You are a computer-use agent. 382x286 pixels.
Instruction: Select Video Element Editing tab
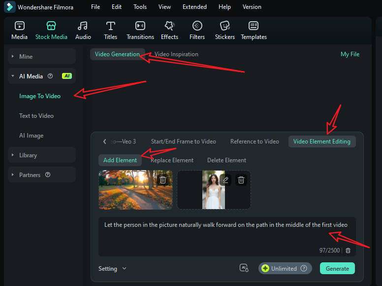322,142
